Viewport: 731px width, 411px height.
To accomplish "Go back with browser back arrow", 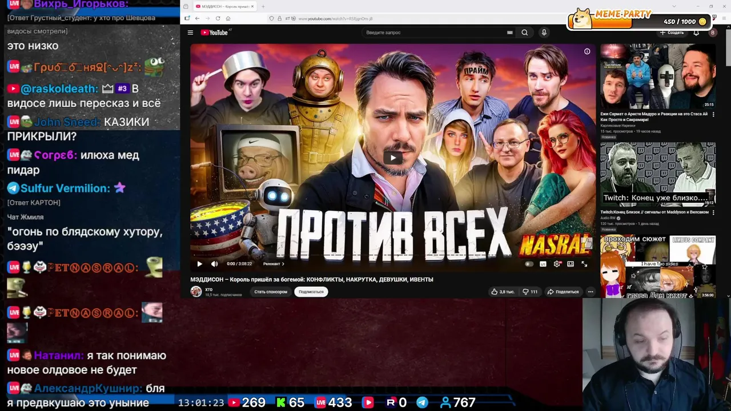I will 197,18.
